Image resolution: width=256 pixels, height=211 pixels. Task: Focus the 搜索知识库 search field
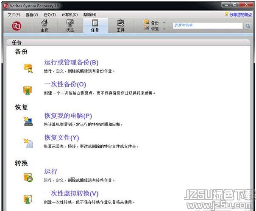tap(208, 25)
